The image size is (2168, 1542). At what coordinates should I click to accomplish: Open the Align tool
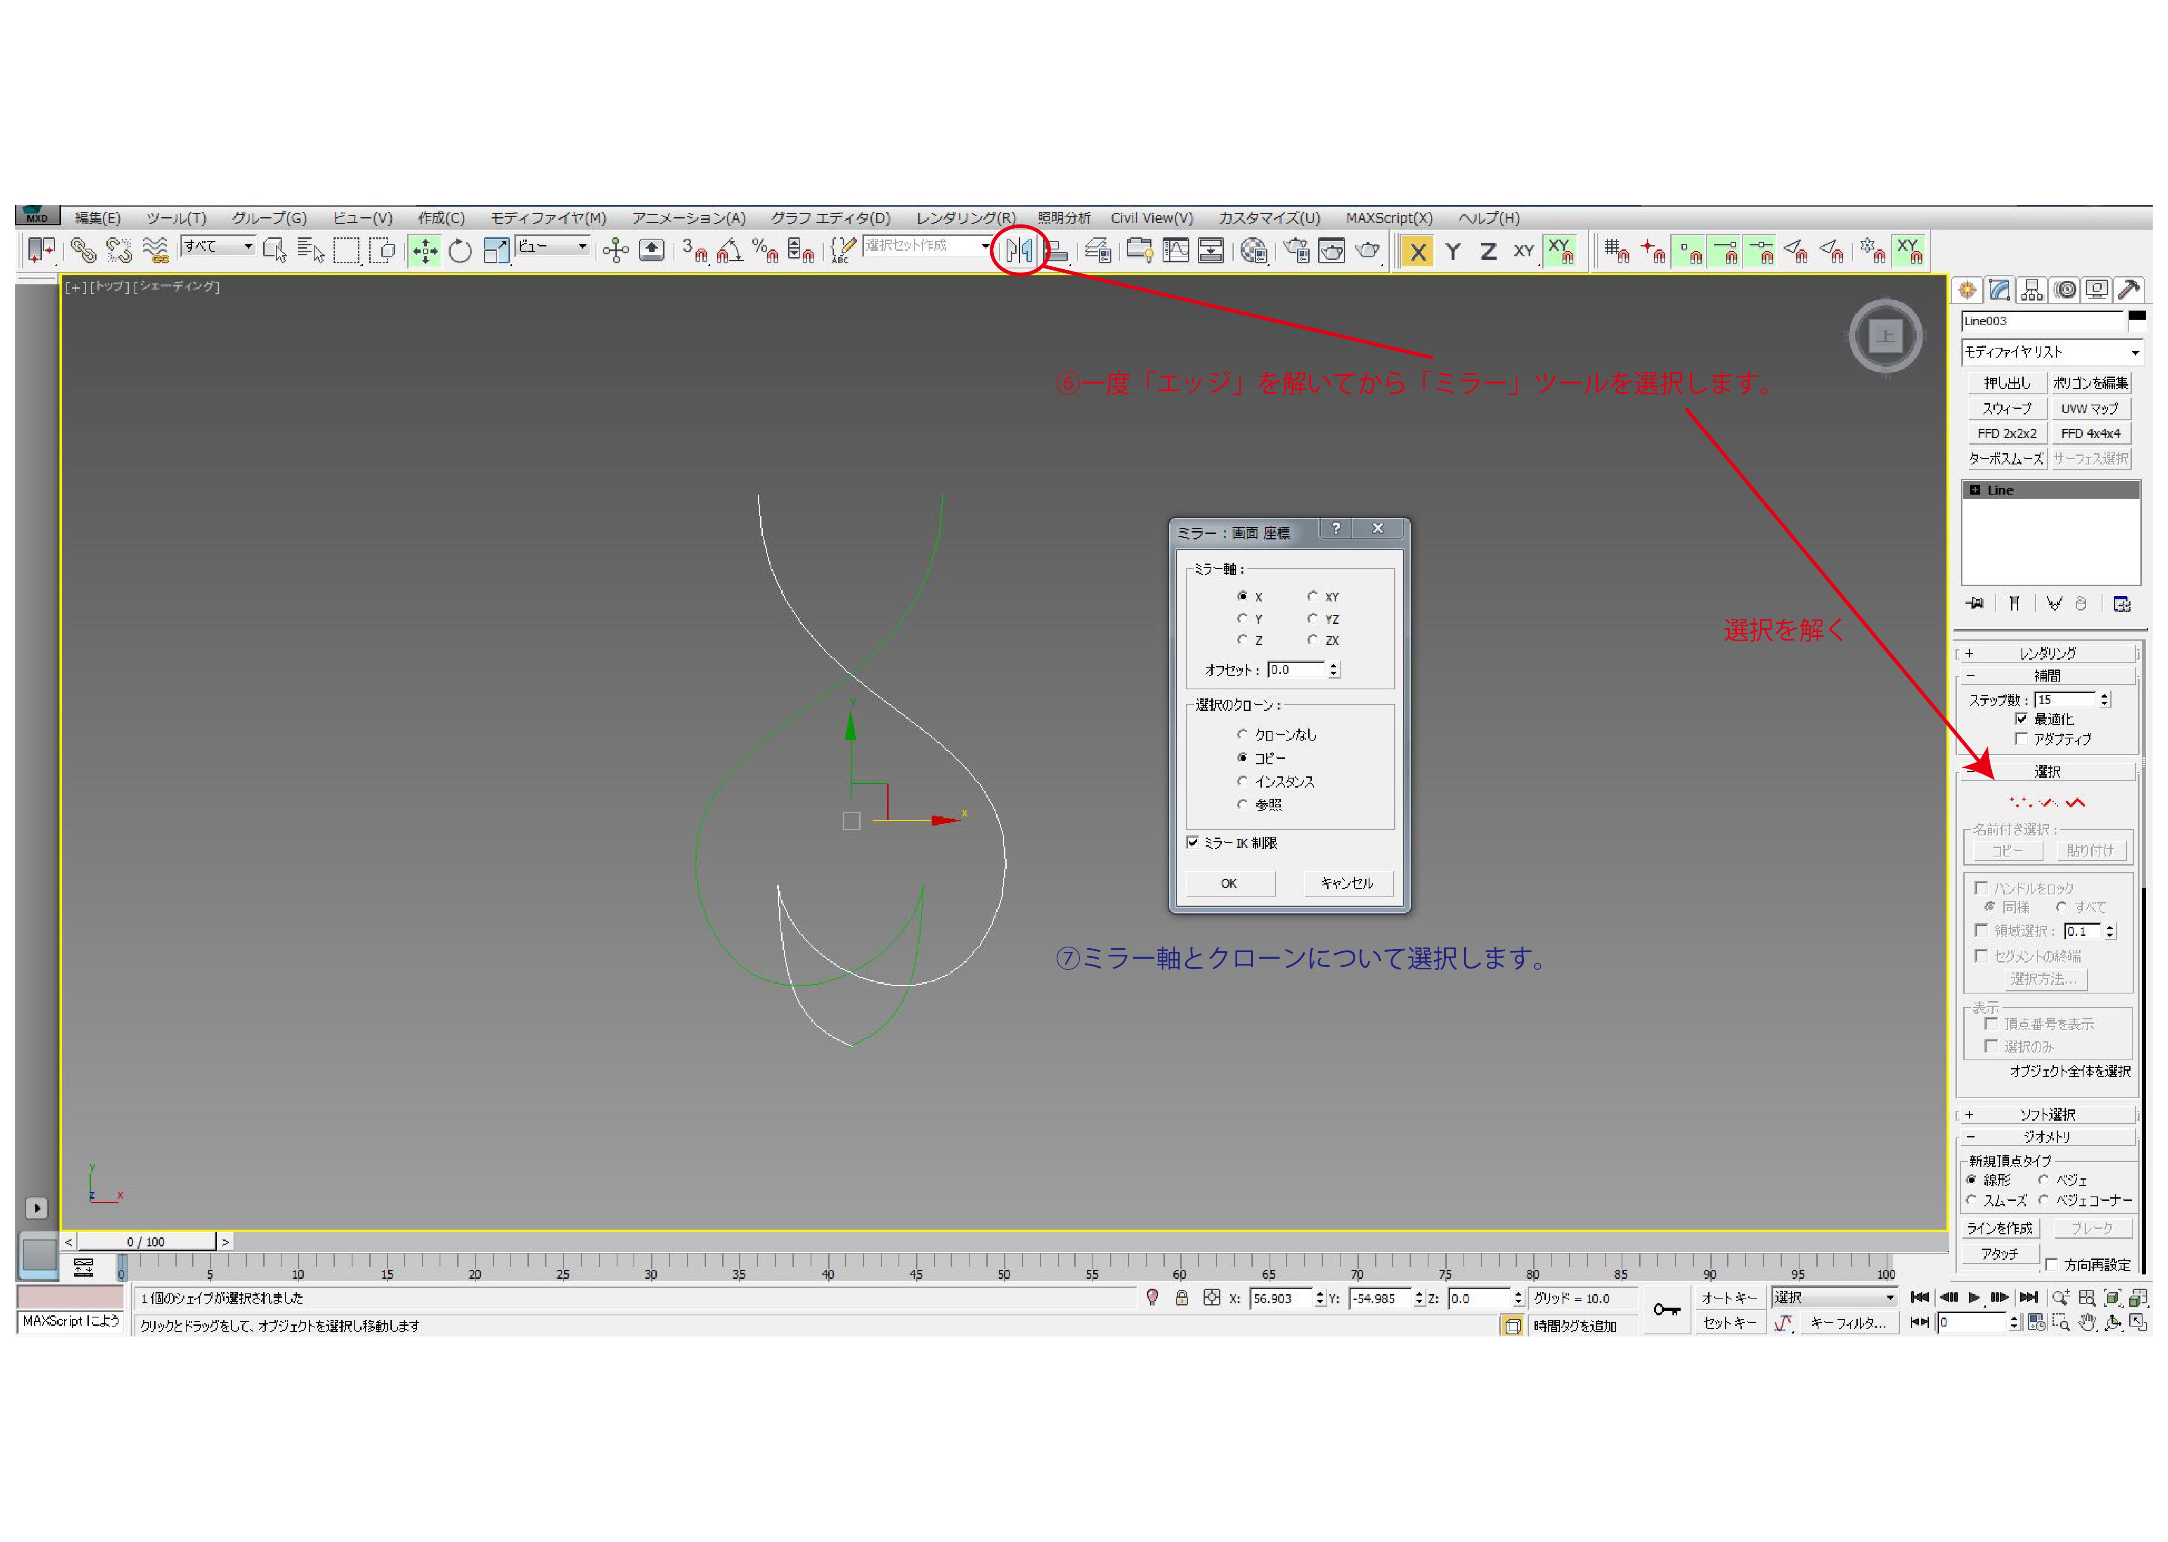coord(1056,252)
